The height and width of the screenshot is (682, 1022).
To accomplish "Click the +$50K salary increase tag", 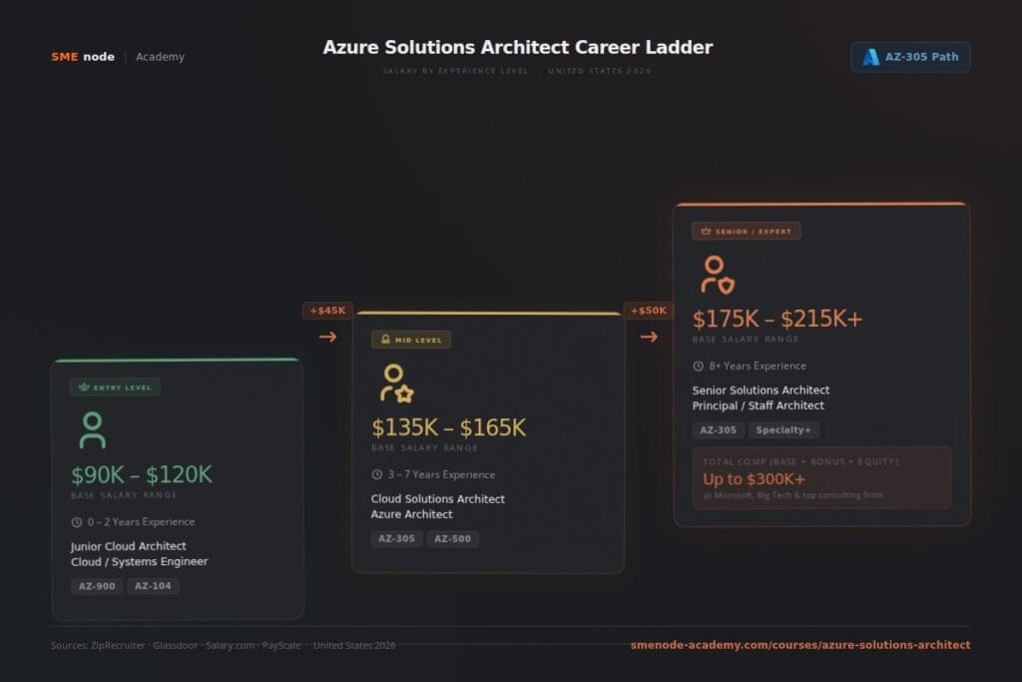I will [x=649, y=311].
